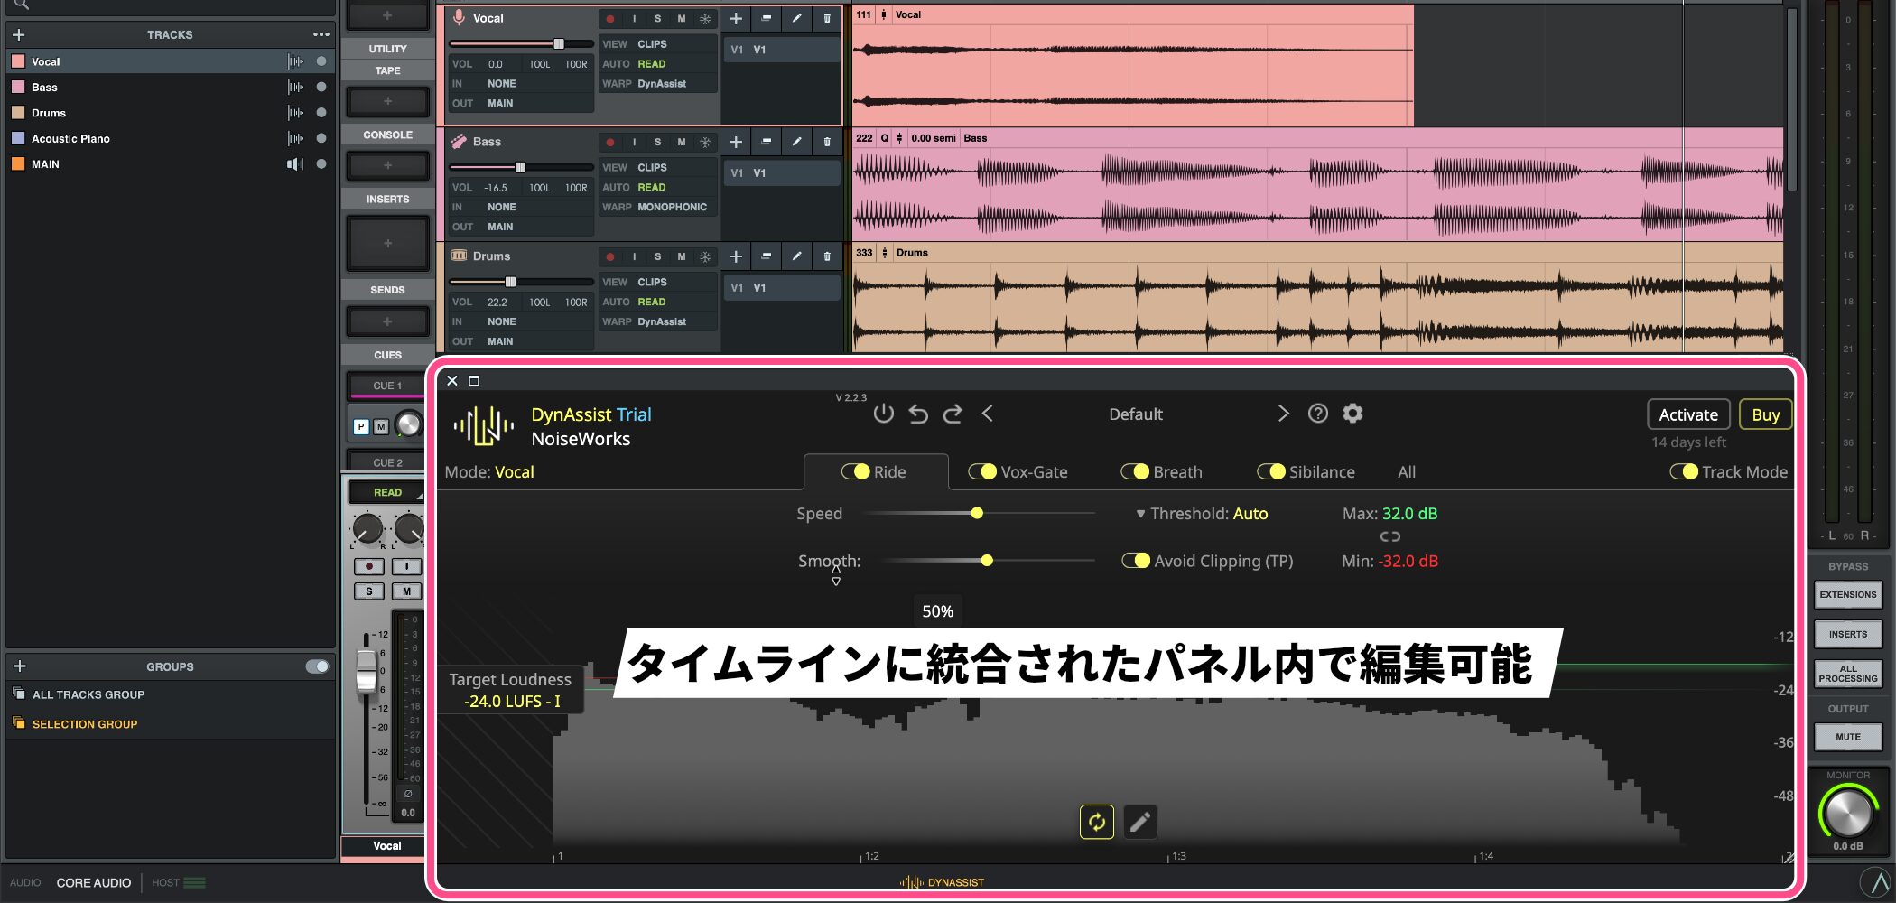Disable the Avoid Clipping (TP) toggle
1896x903 pixels.
[1136, 561]
